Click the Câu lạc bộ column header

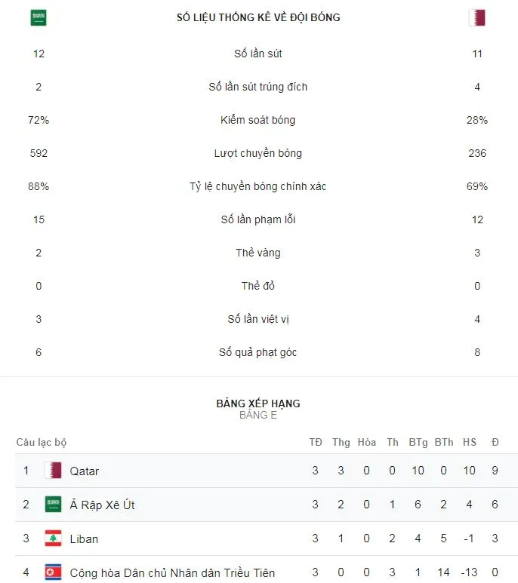tap(42, 442)
